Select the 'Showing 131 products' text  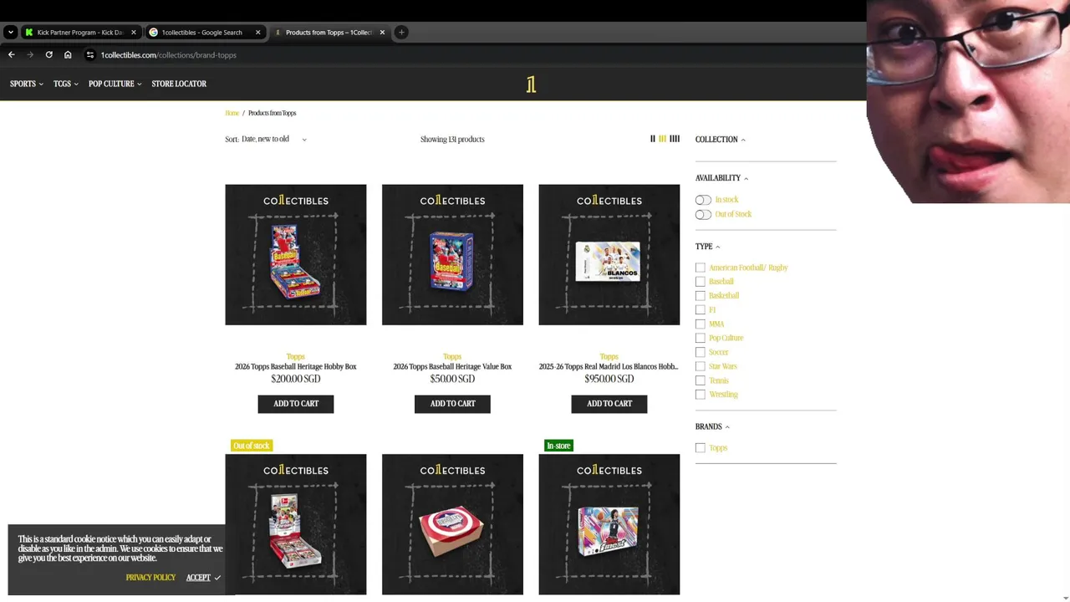[x=452, y=140]
